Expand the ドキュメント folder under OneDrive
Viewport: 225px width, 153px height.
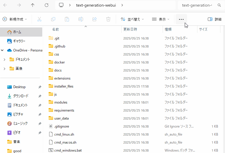click(x=4, y=59)
